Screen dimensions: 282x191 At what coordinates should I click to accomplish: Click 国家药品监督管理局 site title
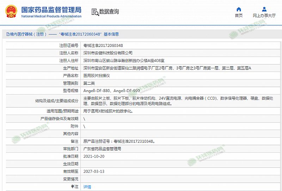[51, 10]
